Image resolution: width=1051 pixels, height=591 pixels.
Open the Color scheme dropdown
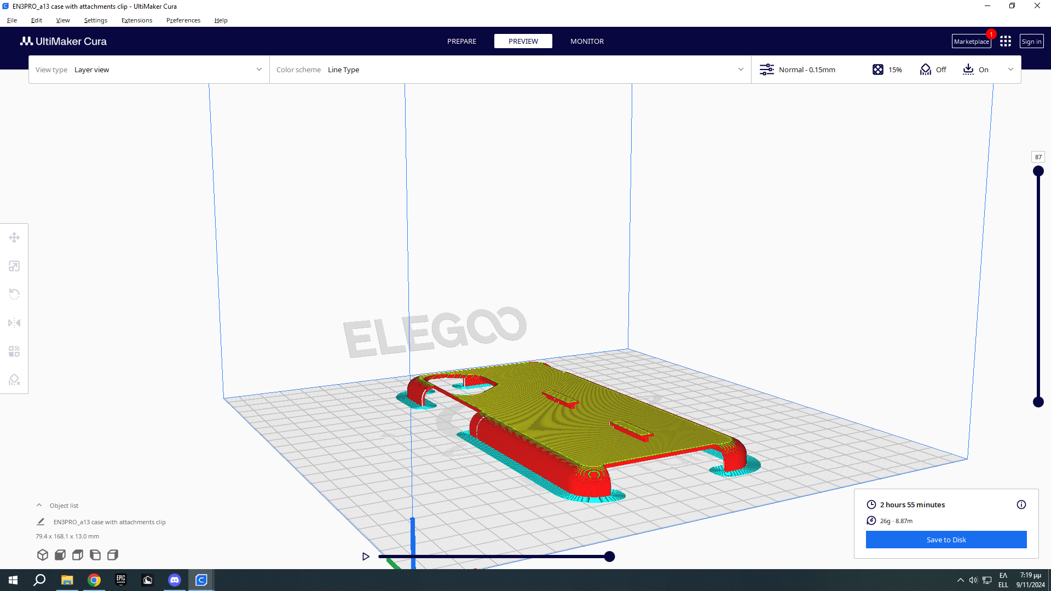(x=510, y=69)
